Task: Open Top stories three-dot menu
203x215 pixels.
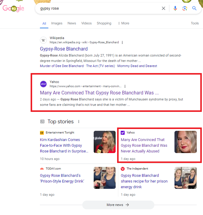Action: point(79,121)
